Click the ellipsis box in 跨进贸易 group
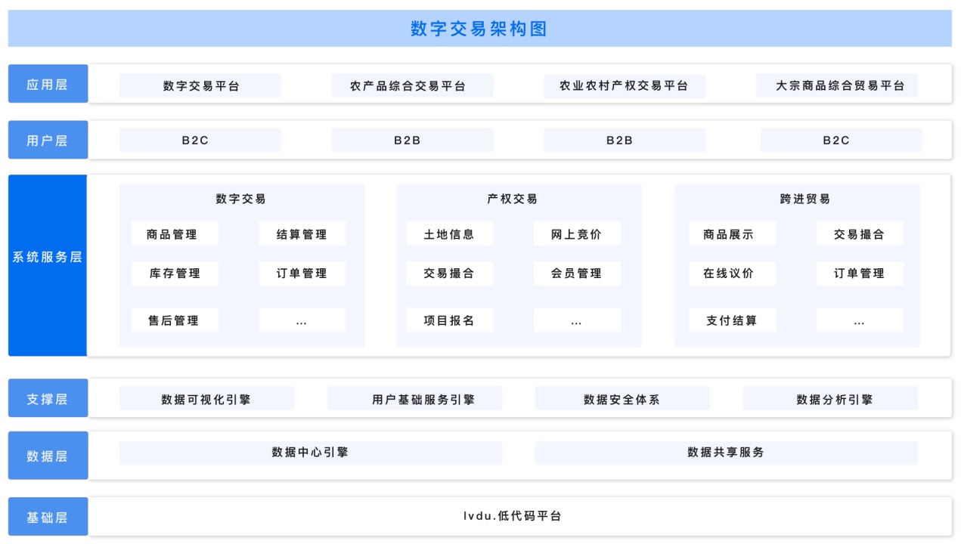Viewport: 961px width, 544px height. (x=860, y=320)
